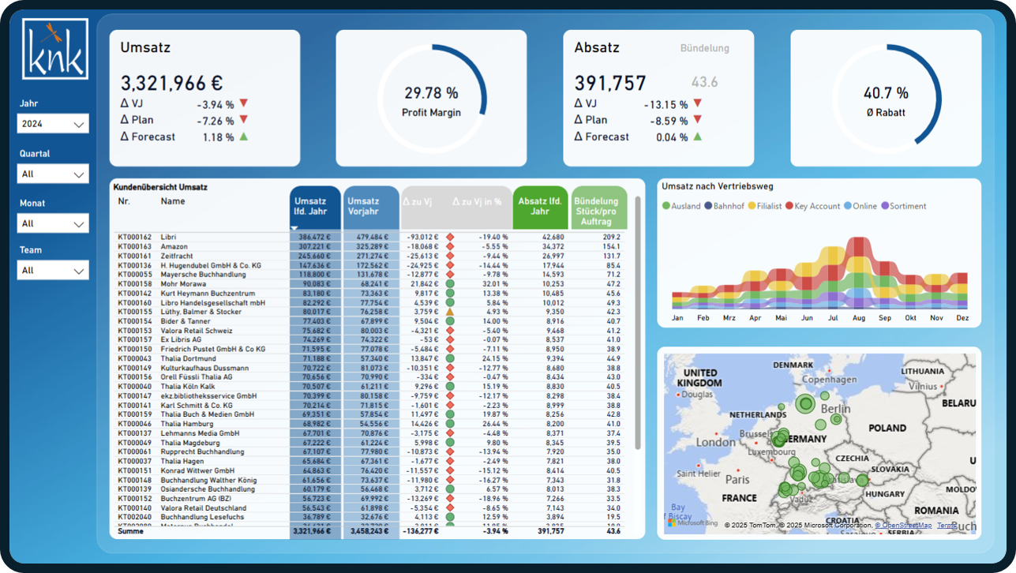The image size is (1016, 573).
Task: Click the dark blue Bahnhof legend dot
Action: tap(708, 206)
